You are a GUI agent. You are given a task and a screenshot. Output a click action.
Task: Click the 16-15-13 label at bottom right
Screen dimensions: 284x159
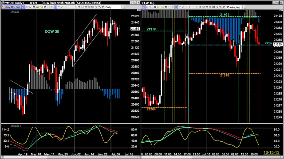[271, 152]
